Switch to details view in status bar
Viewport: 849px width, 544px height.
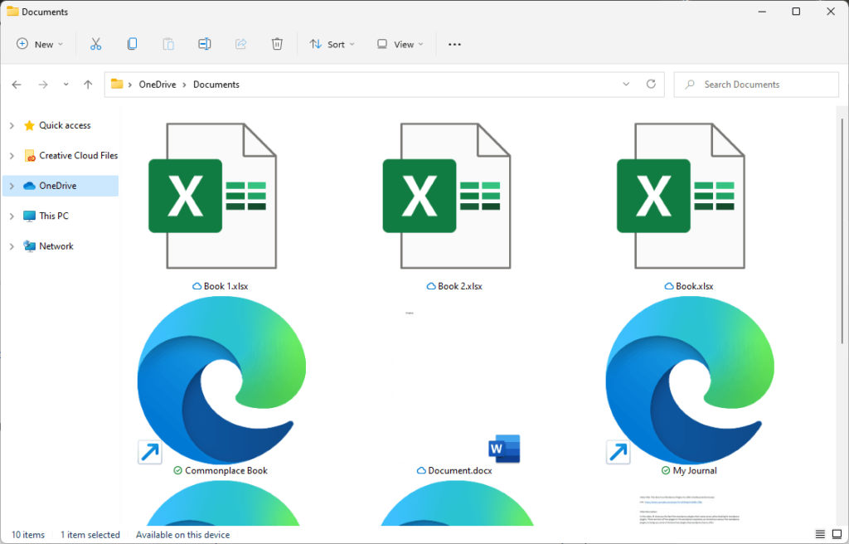(820, 535)
